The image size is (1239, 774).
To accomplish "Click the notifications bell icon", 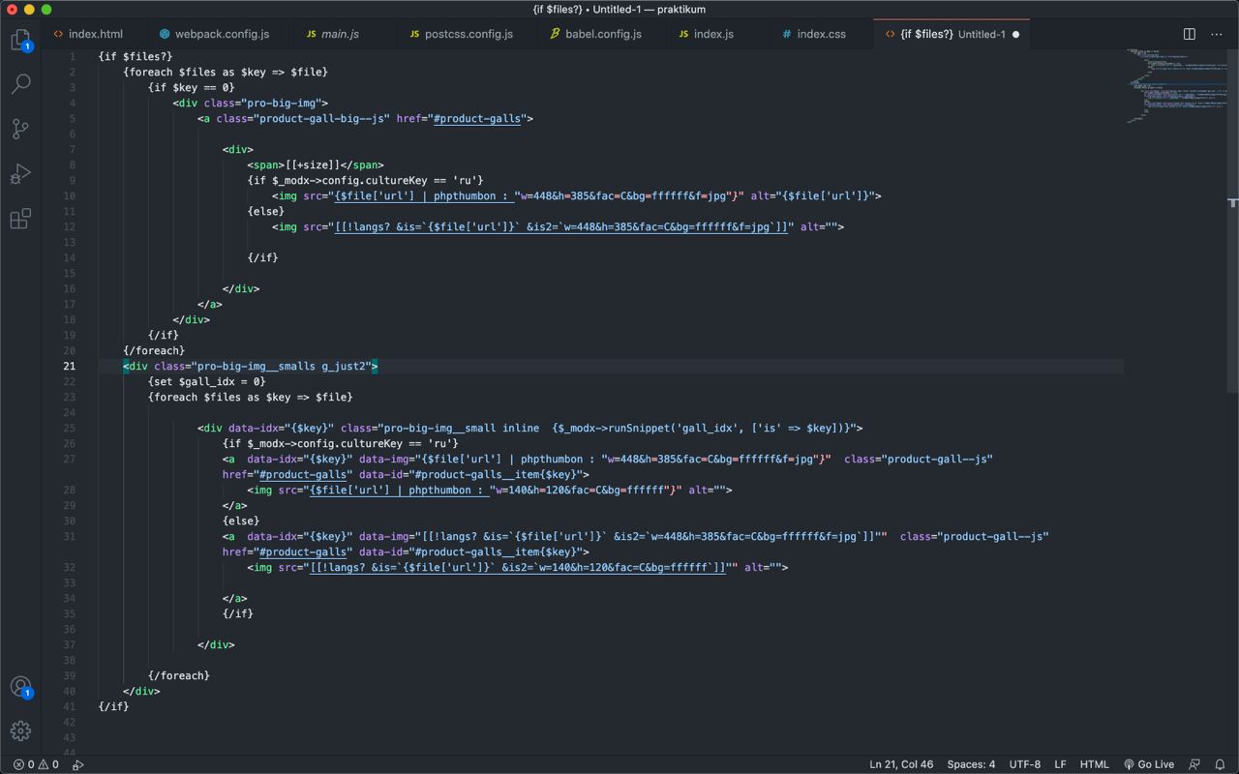I will click(x=1220, y=764).
